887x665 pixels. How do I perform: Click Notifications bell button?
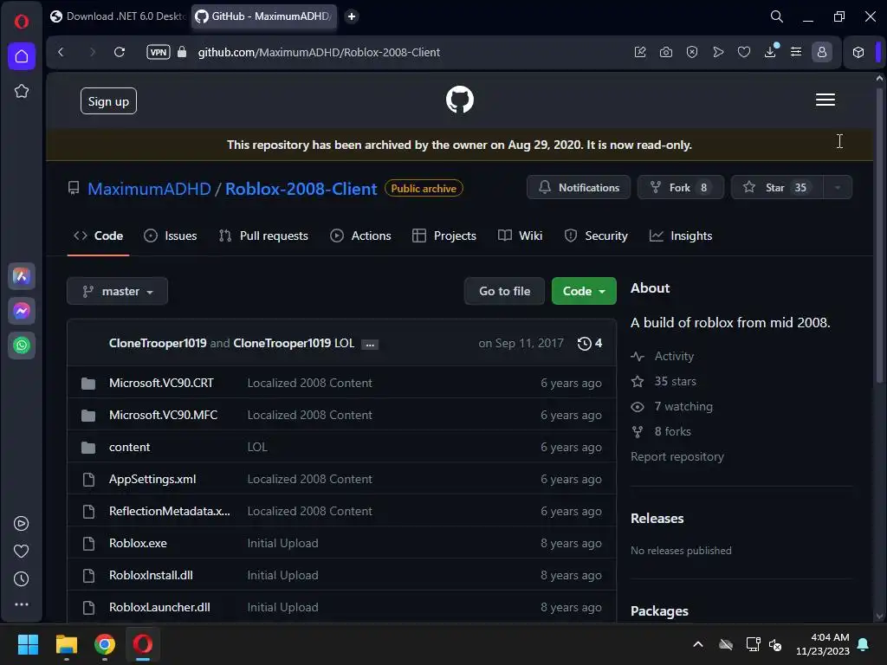click(579, 187)
